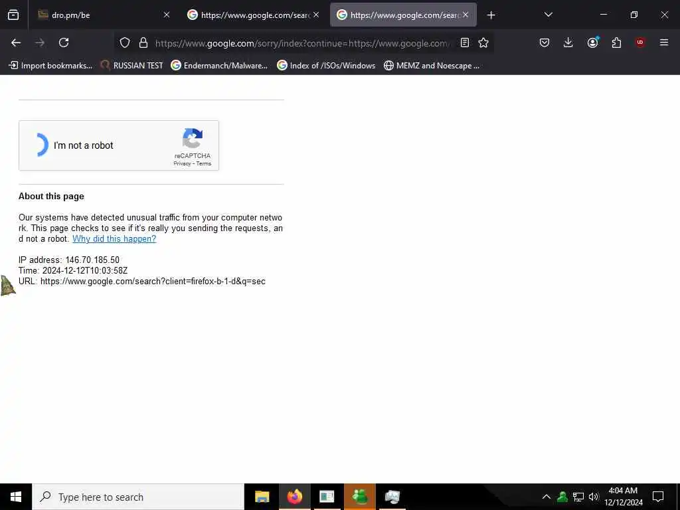Image resolution: width=680 pixels, height=510 pixels.
Task: Click the Type here to search box
Action: [138, 497]
